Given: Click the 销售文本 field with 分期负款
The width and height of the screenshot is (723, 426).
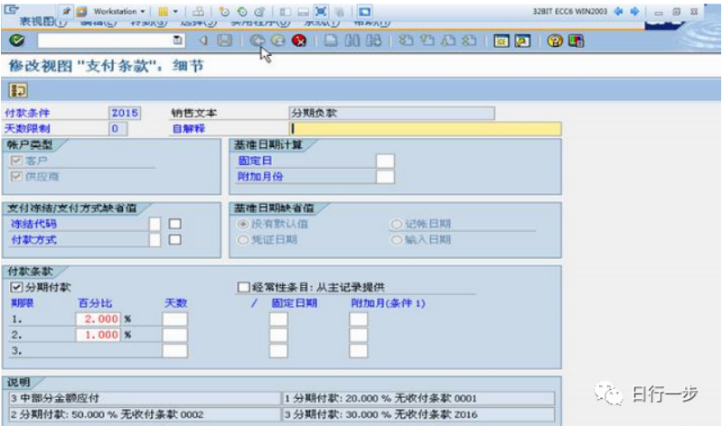Looking at the screenshot, I should click(392, 114).
